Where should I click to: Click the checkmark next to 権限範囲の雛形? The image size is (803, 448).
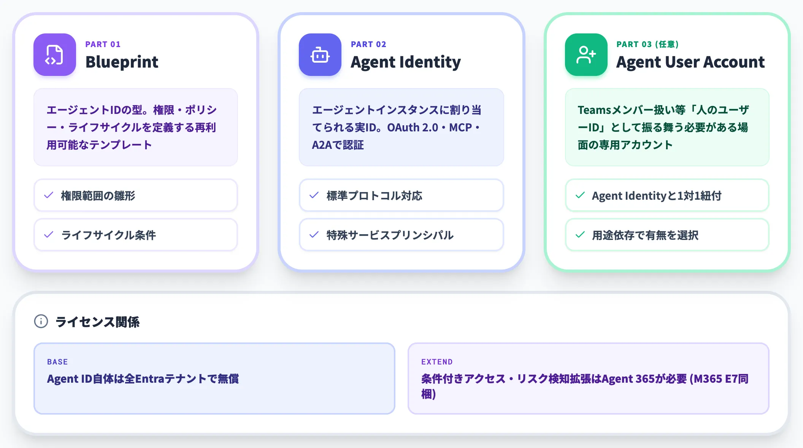pyautogui.click(x=49, y=195)
